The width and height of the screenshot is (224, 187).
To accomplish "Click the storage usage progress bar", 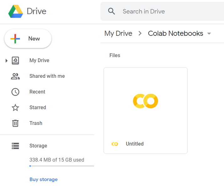I will [x=62, y=166].
